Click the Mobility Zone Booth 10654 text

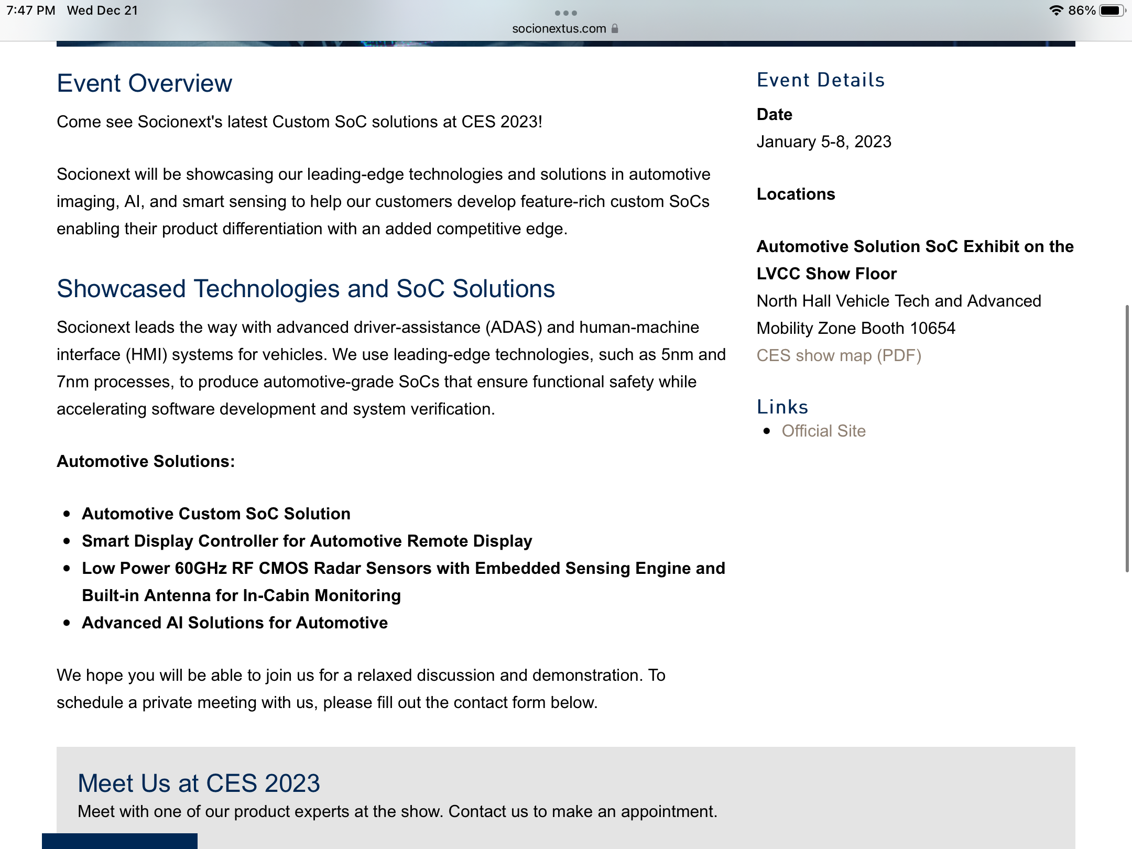(856, 328)
